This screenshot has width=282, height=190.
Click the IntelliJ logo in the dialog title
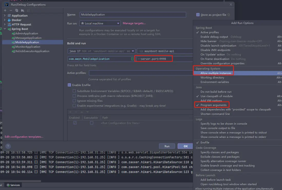point(7,5)
